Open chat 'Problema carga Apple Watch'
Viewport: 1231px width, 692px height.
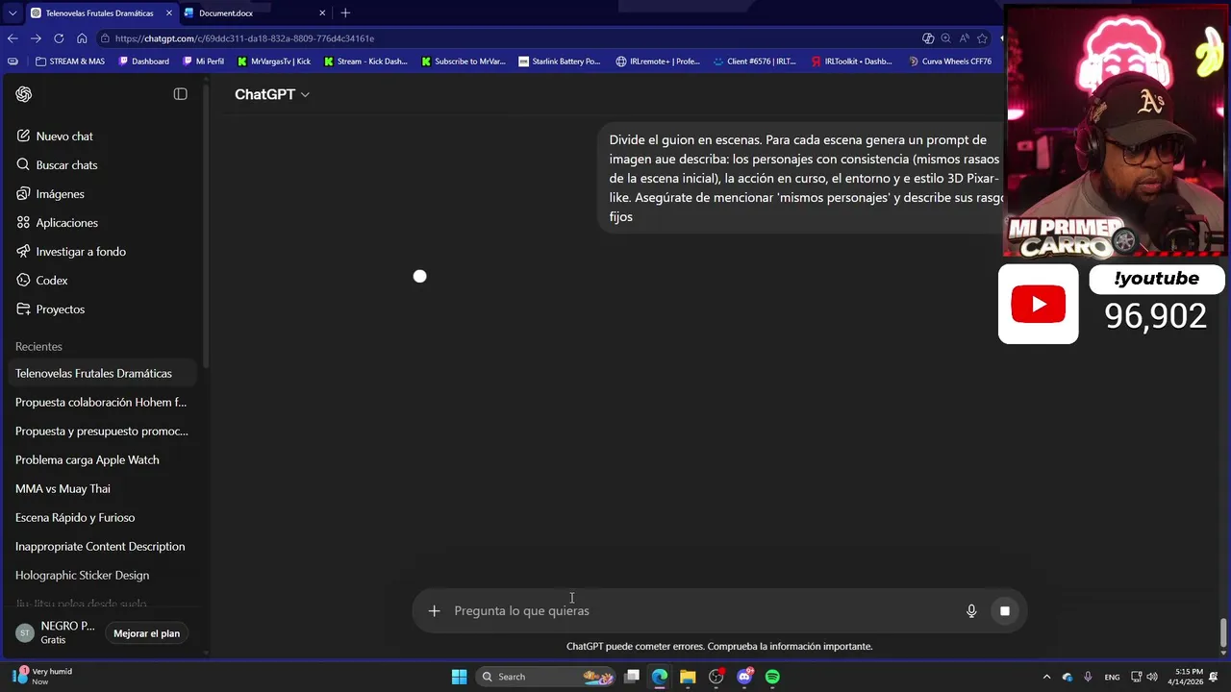point(101,459)
